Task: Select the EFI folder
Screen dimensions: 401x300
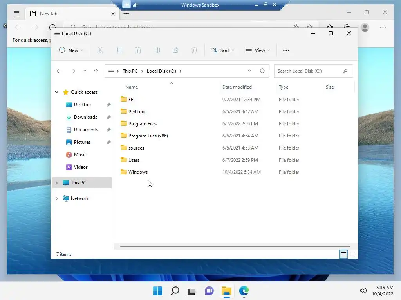Action: [x=131, y=100]
